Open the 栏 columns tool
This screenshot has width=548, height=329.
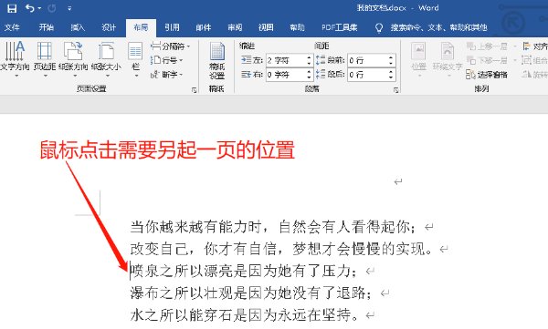135,59
